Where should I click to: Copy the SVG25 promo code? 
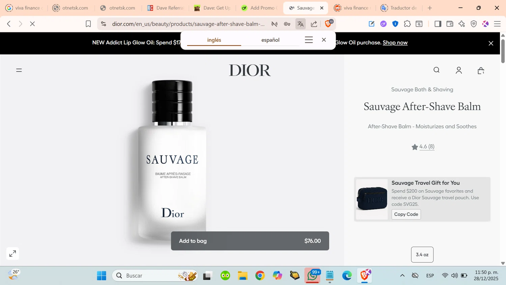tap(406, 214)
